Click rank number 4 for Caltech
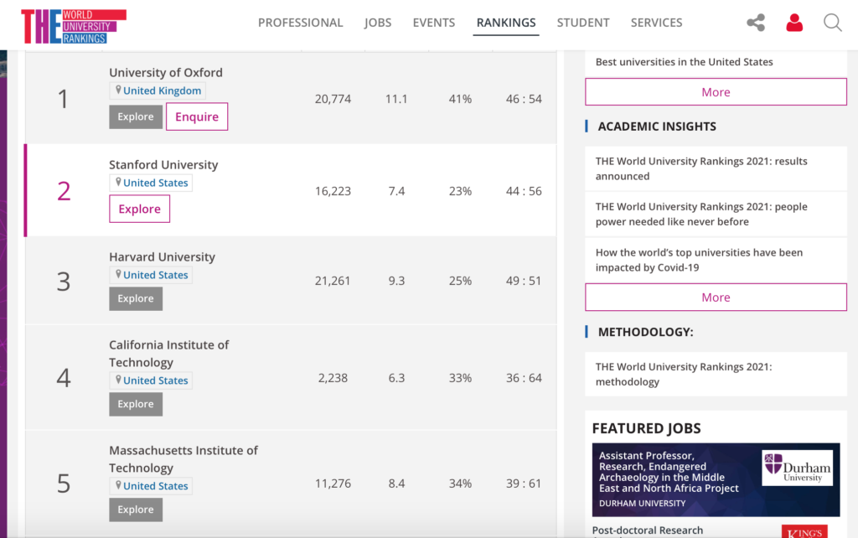This screenshot has width=858, height=538. pos(64,378)
